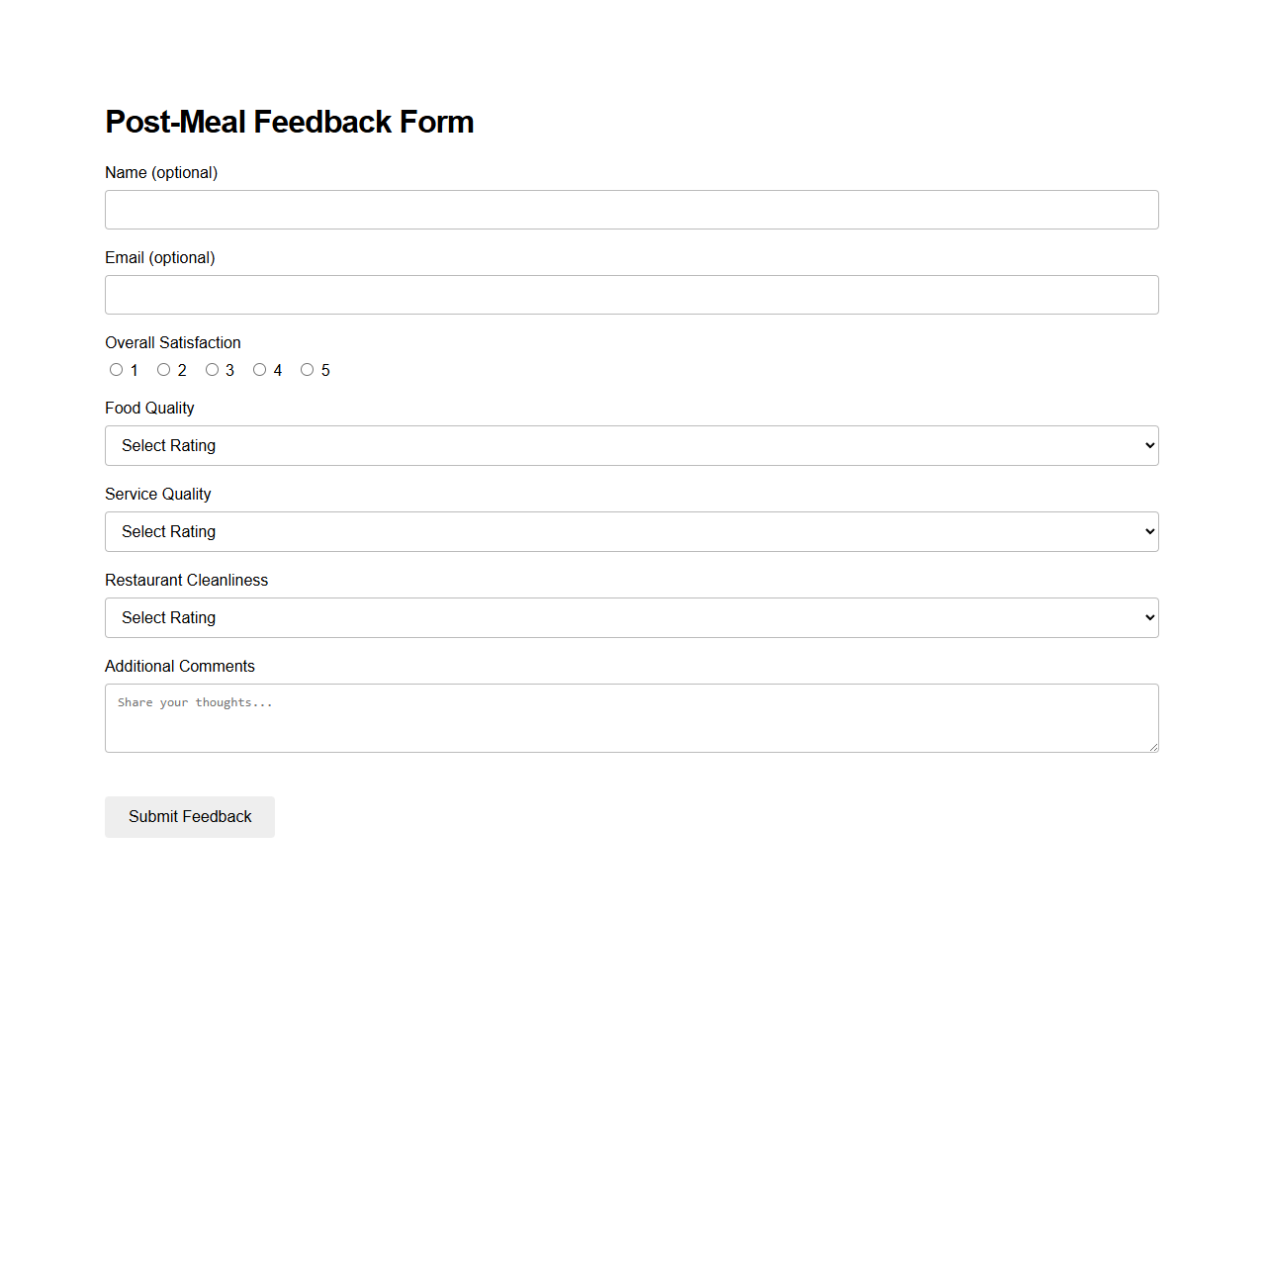Viewport: 1264px width, 1286px height.
Task: Click the Additional Comments text area
Action: coord(631,717)
